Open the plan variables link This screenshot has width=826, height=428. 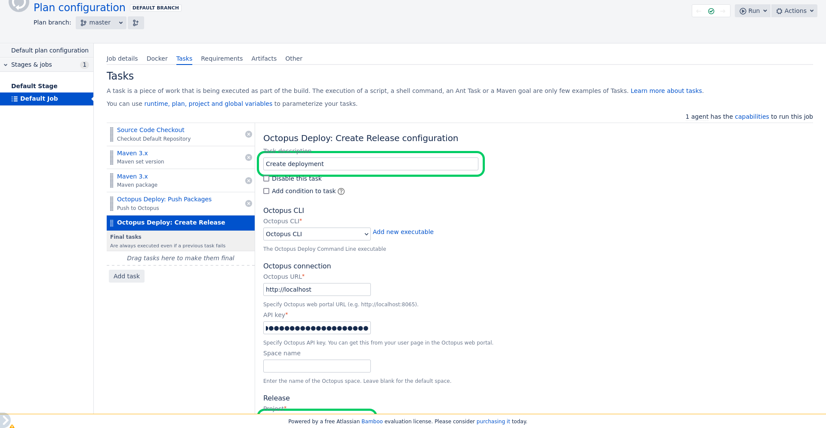pos(178,104)
